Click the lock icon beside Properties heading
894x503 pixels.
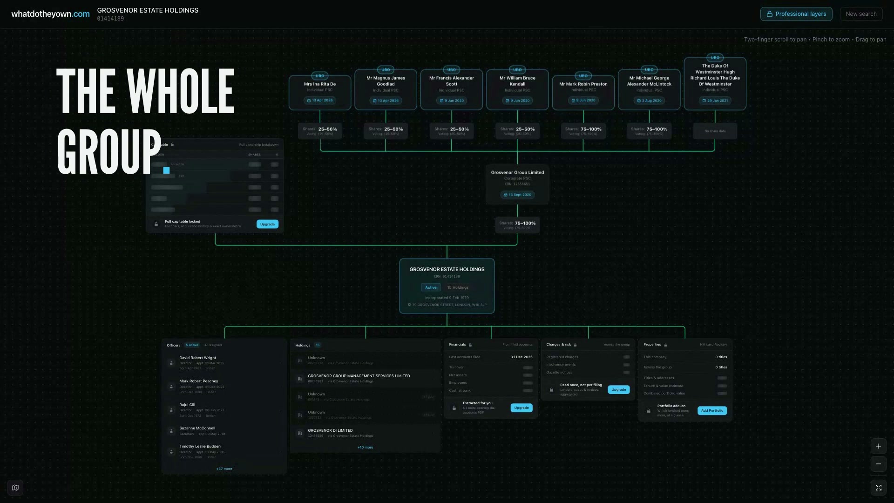point(665,345)
